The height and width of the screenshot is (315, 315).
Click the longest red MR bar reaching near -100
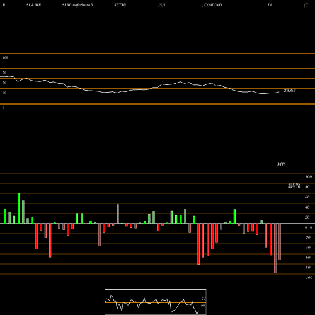pyautogui.click(x=275, y=248)
